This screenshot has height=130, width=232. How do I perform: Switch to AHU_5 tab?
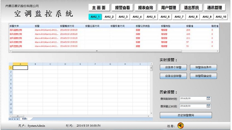(151, 17)
